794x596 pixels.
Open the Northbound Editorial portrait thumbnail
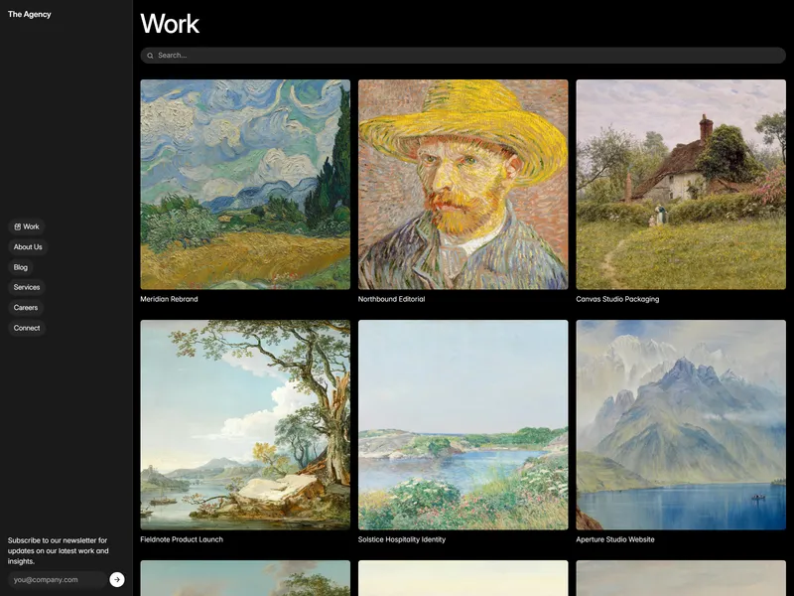click(x=463, y=185)
